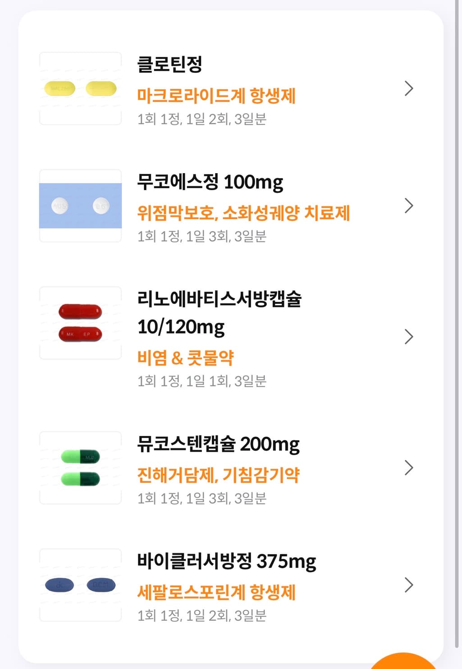Screen dimensions: 462x669
Task: Expand 클로틴정 details with its chevron
Action: [x=408, y=88]
